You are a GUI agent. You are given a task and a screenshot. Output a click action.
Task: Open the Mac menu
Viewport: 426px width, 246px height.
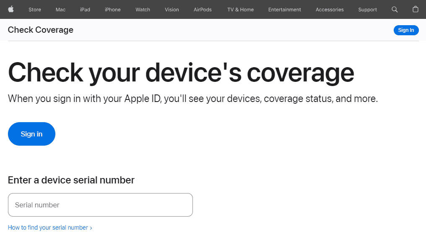pyautogui.click(x=60, y=10)
